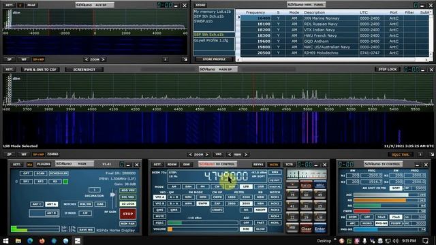Click the MHz key on the frequency keypad
436x245 pixels.
(320, 185)
